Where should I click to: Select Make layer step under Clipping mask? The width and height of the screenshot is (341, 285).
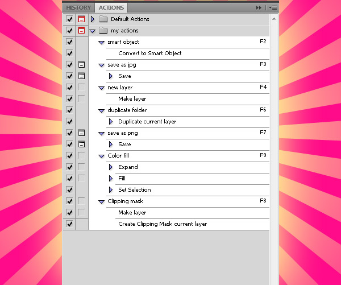pos(132,213)
